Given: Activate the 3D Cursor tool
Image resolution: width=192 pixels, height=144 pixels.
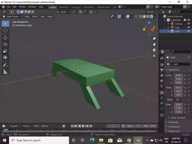Looking at the screenshot, I should tap(5, 30).
